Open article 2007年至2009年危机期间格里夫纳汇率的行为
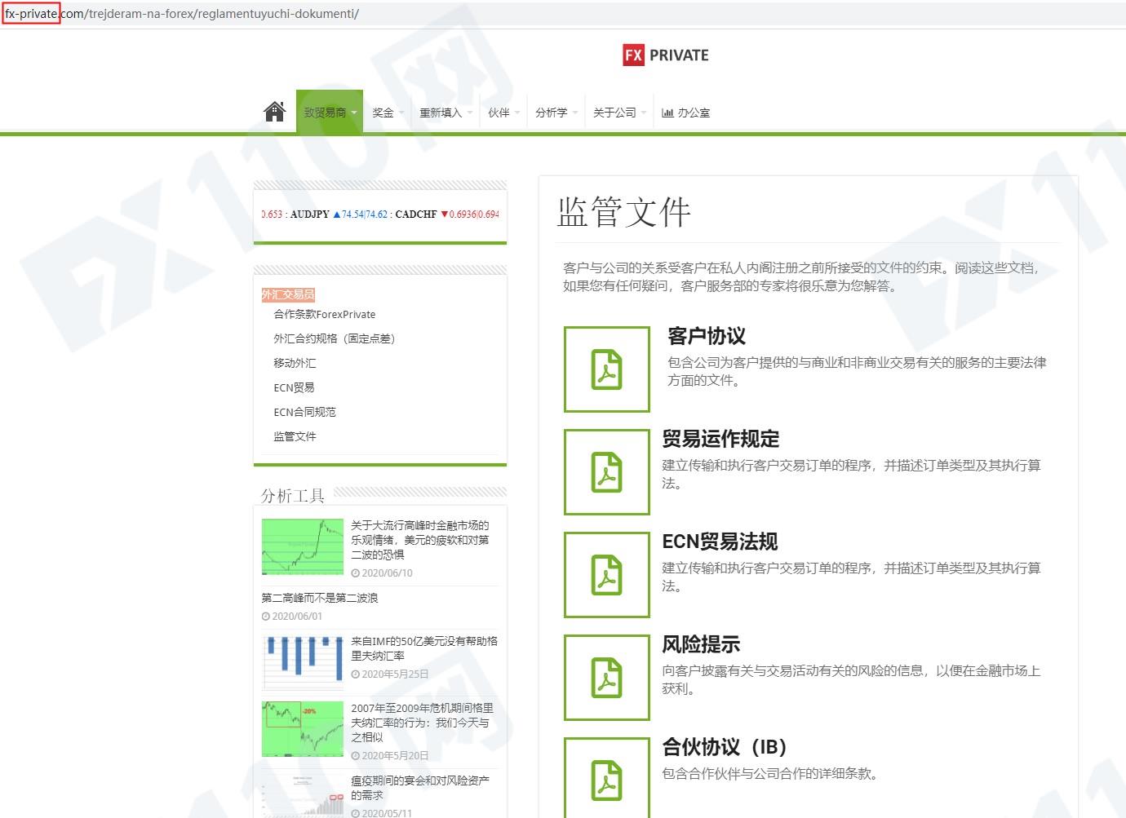The image size is (1126, 818). tap(422, 723)
